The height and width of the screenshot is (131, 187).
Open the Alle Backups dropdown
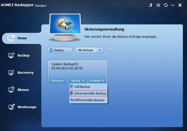point(90,50)
